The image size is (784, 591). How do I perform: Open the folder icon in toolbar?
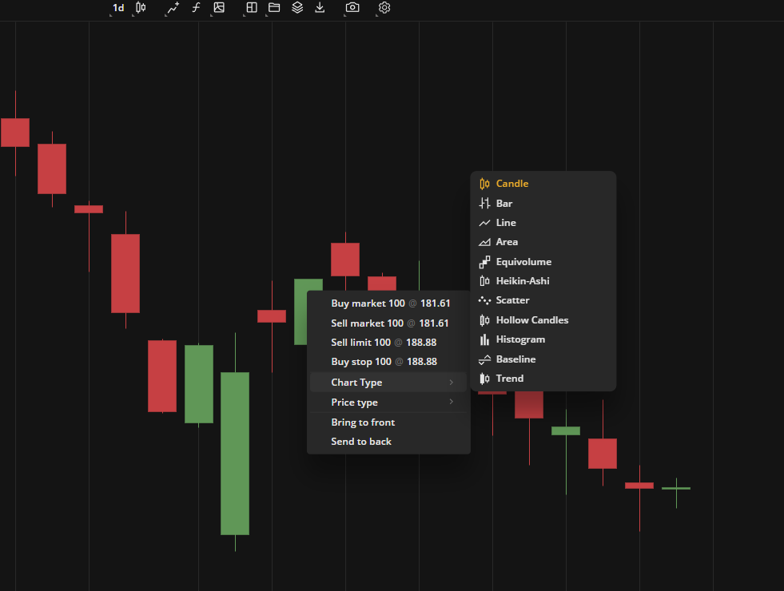coord(274,8)
